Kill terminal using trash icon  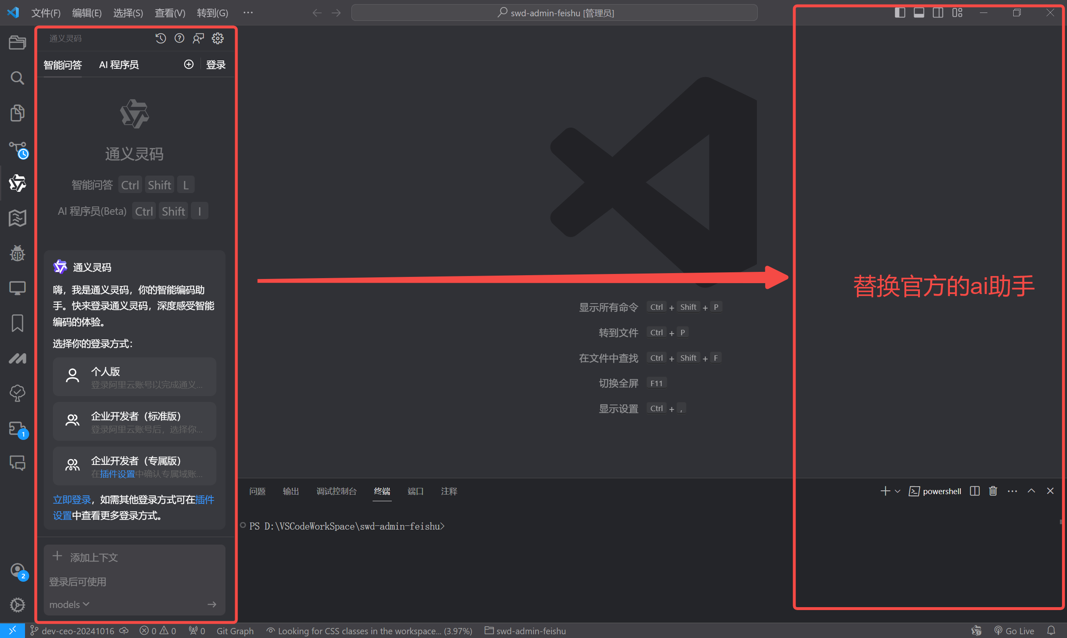[993, 491]
